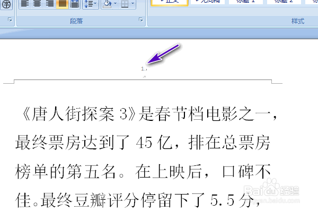Apply shading with the paint bucket icon

click(x=107, y=4)
